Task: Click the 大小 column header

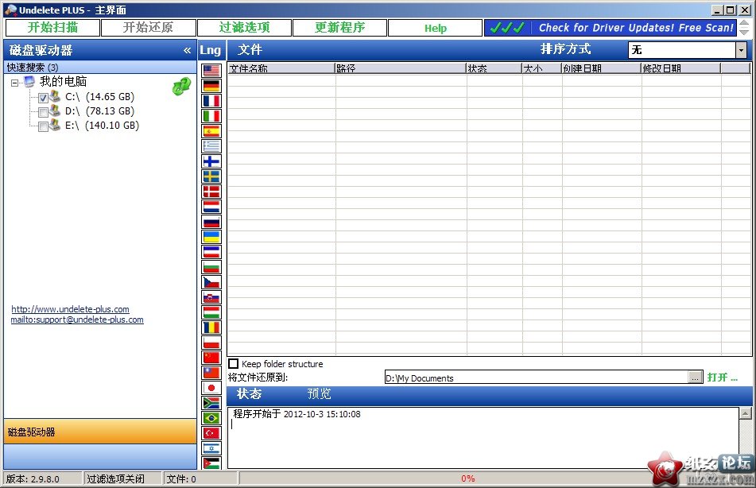Action: 542,68
